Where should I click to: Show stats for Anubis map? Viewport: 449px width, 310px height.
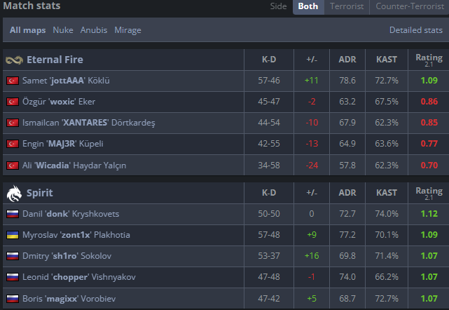click(94, 30)
